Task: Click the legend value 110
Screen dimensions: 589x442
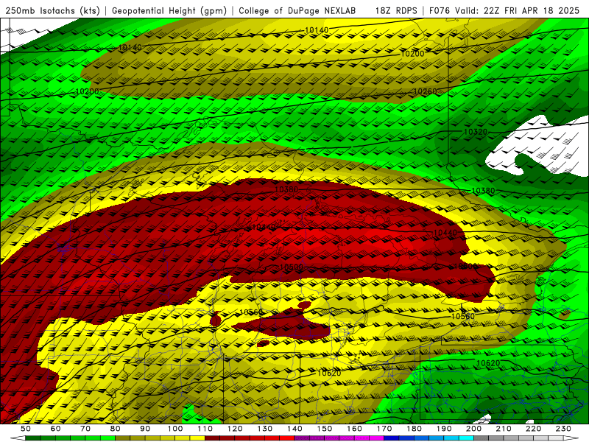Action: 205,429
